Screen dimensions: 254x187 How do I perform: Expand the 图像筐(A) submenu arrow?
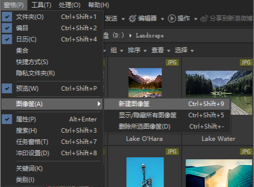pyautogui.click(x=99, y=104)
